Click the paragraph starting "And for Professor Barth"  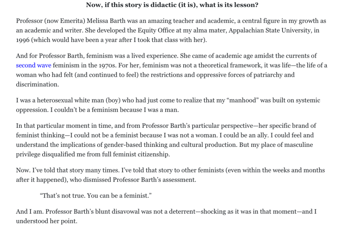(171, 70)
